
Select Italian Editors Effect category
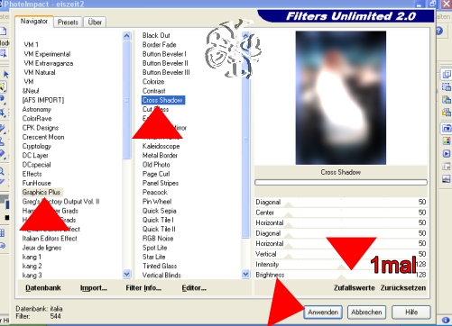click(x=50, y=239)
